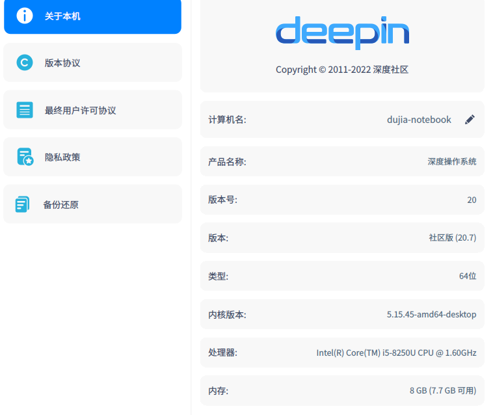The height and width of the screenshot is (415, 493).
Task: Edit computer name with the pencil icon
Action: point(470,120)
